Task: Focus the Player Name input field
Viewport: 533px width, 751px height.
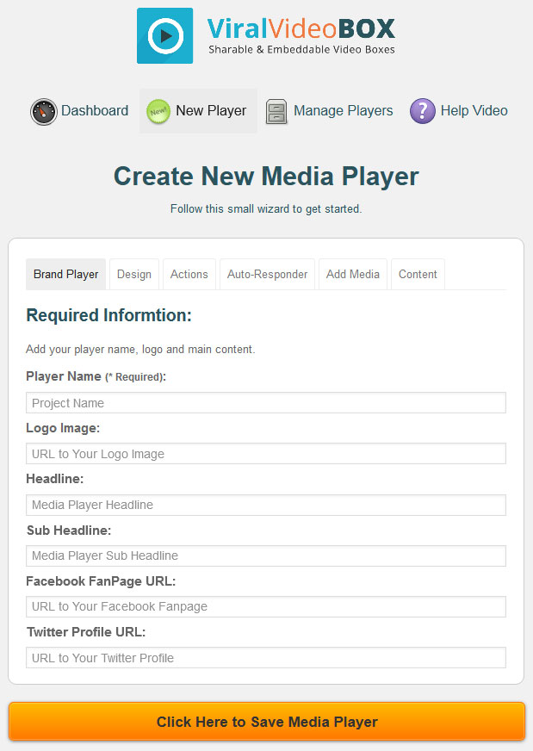Action: click(266, 403)
